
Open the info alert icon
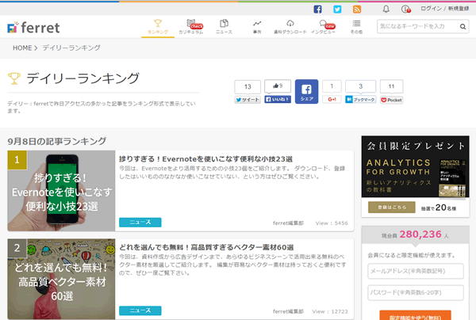click(406, 9)
